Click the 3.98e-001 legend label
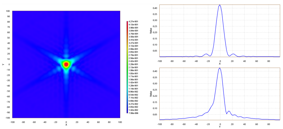Image resolution: width=283 pixels, height=129 pixels. pyautogui.click(x=133, y=28)
